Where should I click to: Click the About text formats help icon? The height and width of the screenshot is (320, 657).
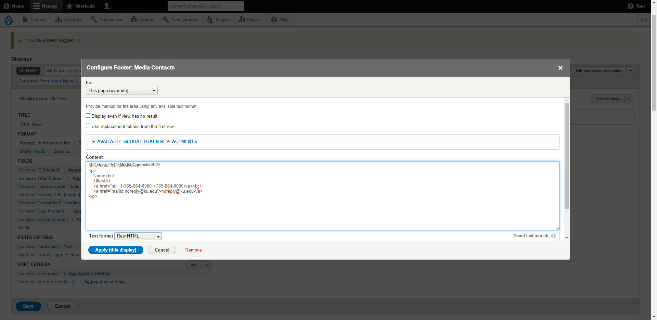(x=553, y=236)
